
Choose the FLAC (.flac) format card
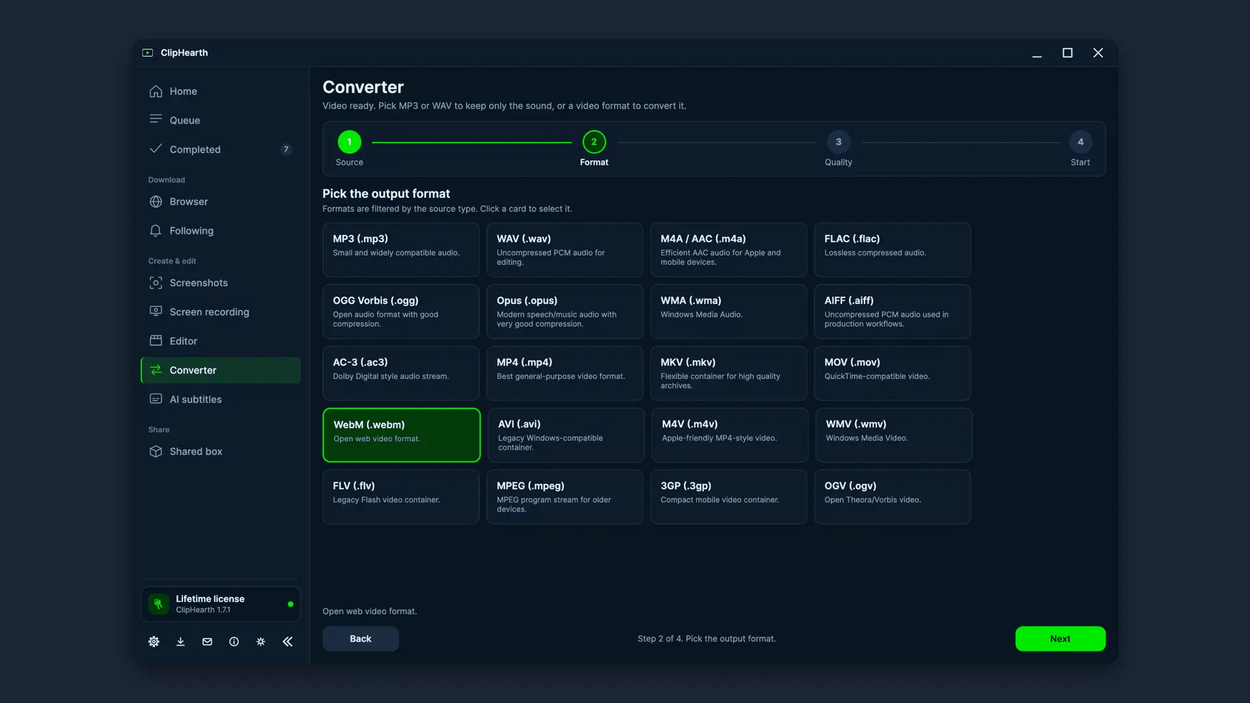892,250
